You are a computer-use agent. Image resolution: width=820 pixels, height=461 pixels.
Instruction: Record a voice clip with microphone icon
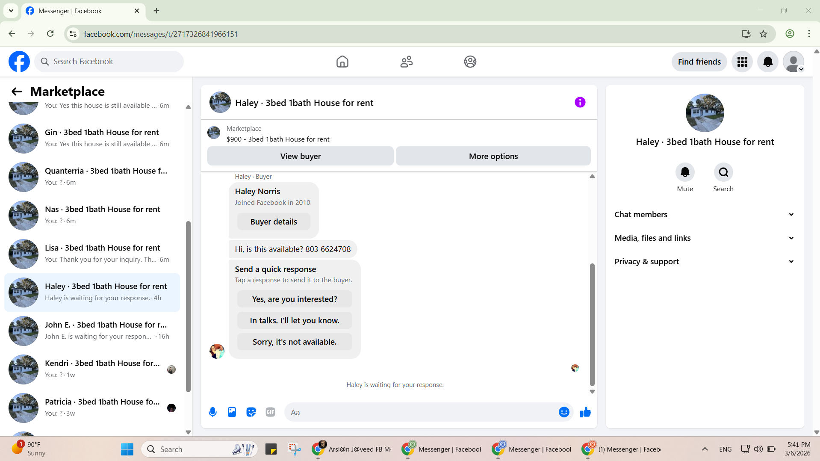pyautogui.click(x=212, y=412)
